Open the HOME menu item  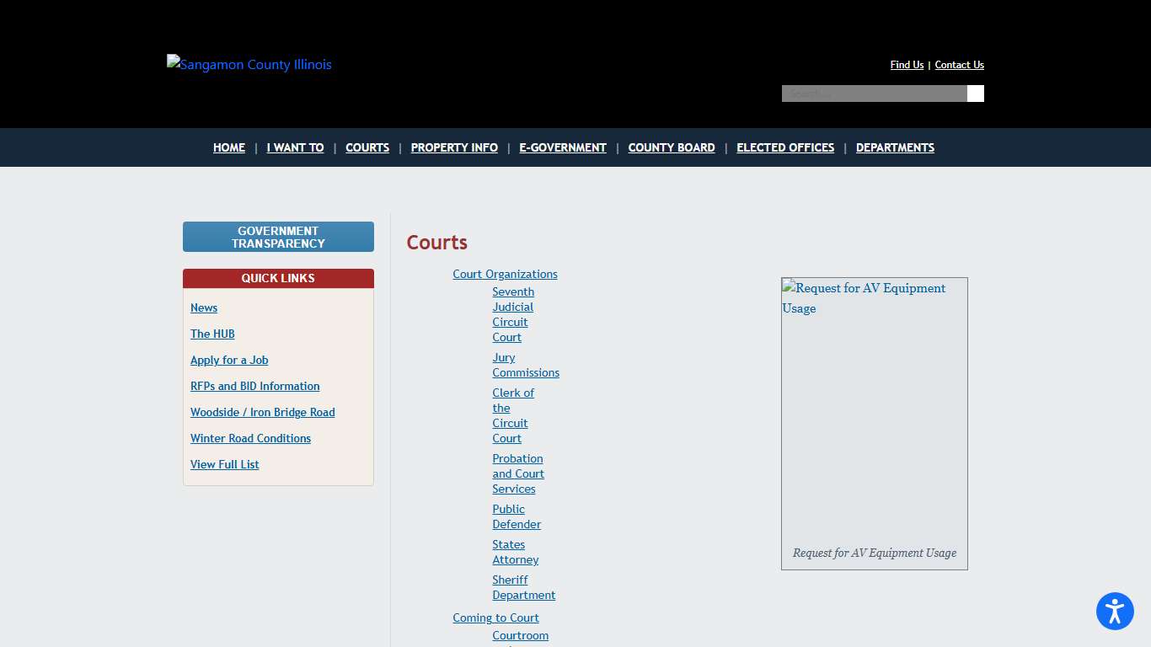pyautogui.click(x=228, y=147)
